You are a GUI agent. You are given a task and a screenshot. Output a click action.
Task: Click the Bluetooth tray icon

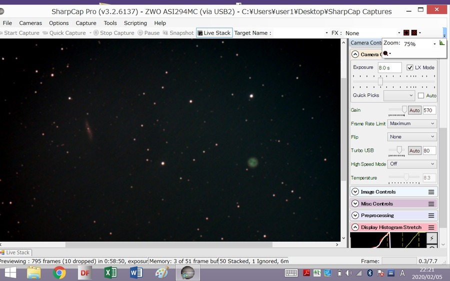(370, 273)
